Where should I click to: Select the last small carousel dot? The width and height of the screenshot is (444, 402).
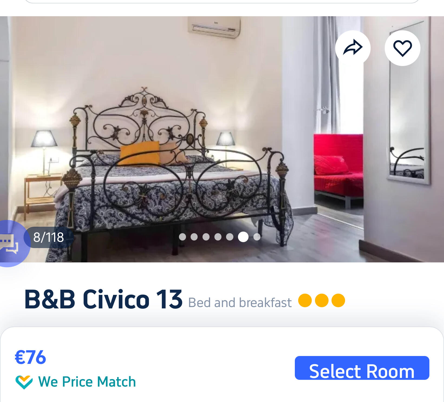257,237
